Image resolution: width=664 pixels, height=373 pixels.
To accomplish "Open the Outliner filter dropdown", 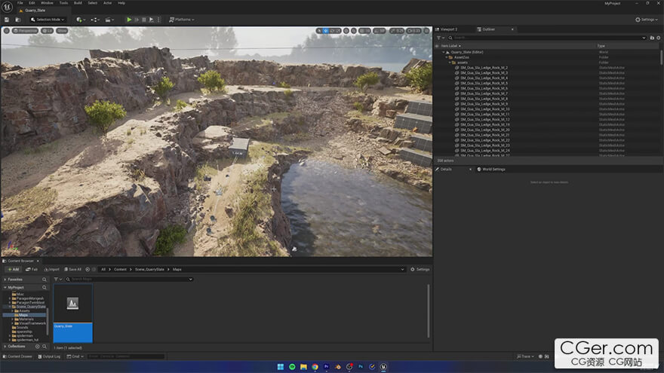I will pyautogui.click(x=441, y=38).
